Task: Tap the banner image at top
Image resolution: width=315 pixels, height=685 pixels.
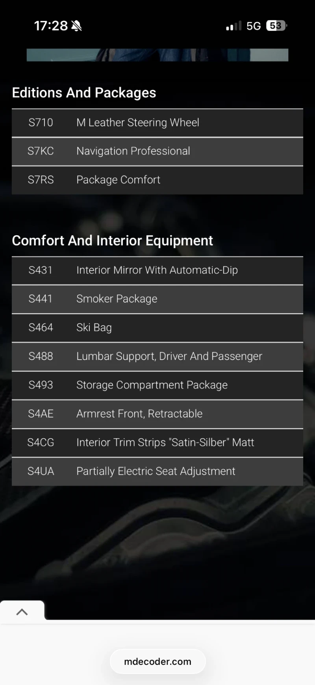Action: pyautogui.click(x=157, y=55)
